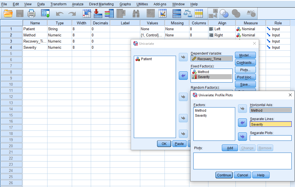This screenshot has width=295, height=187.
Task: Open the Window menu
Action: click(x=178, y=4)
